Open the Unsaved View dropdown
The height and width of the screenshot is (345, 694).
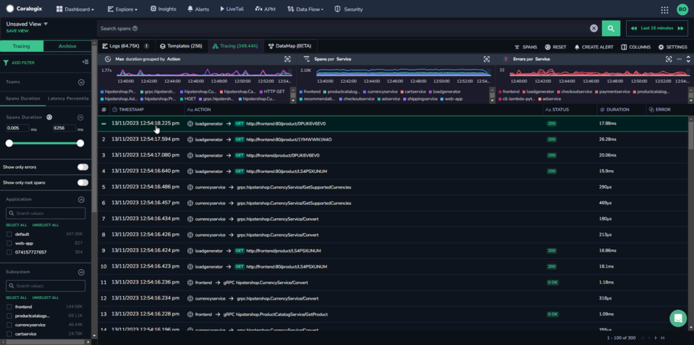27,24
